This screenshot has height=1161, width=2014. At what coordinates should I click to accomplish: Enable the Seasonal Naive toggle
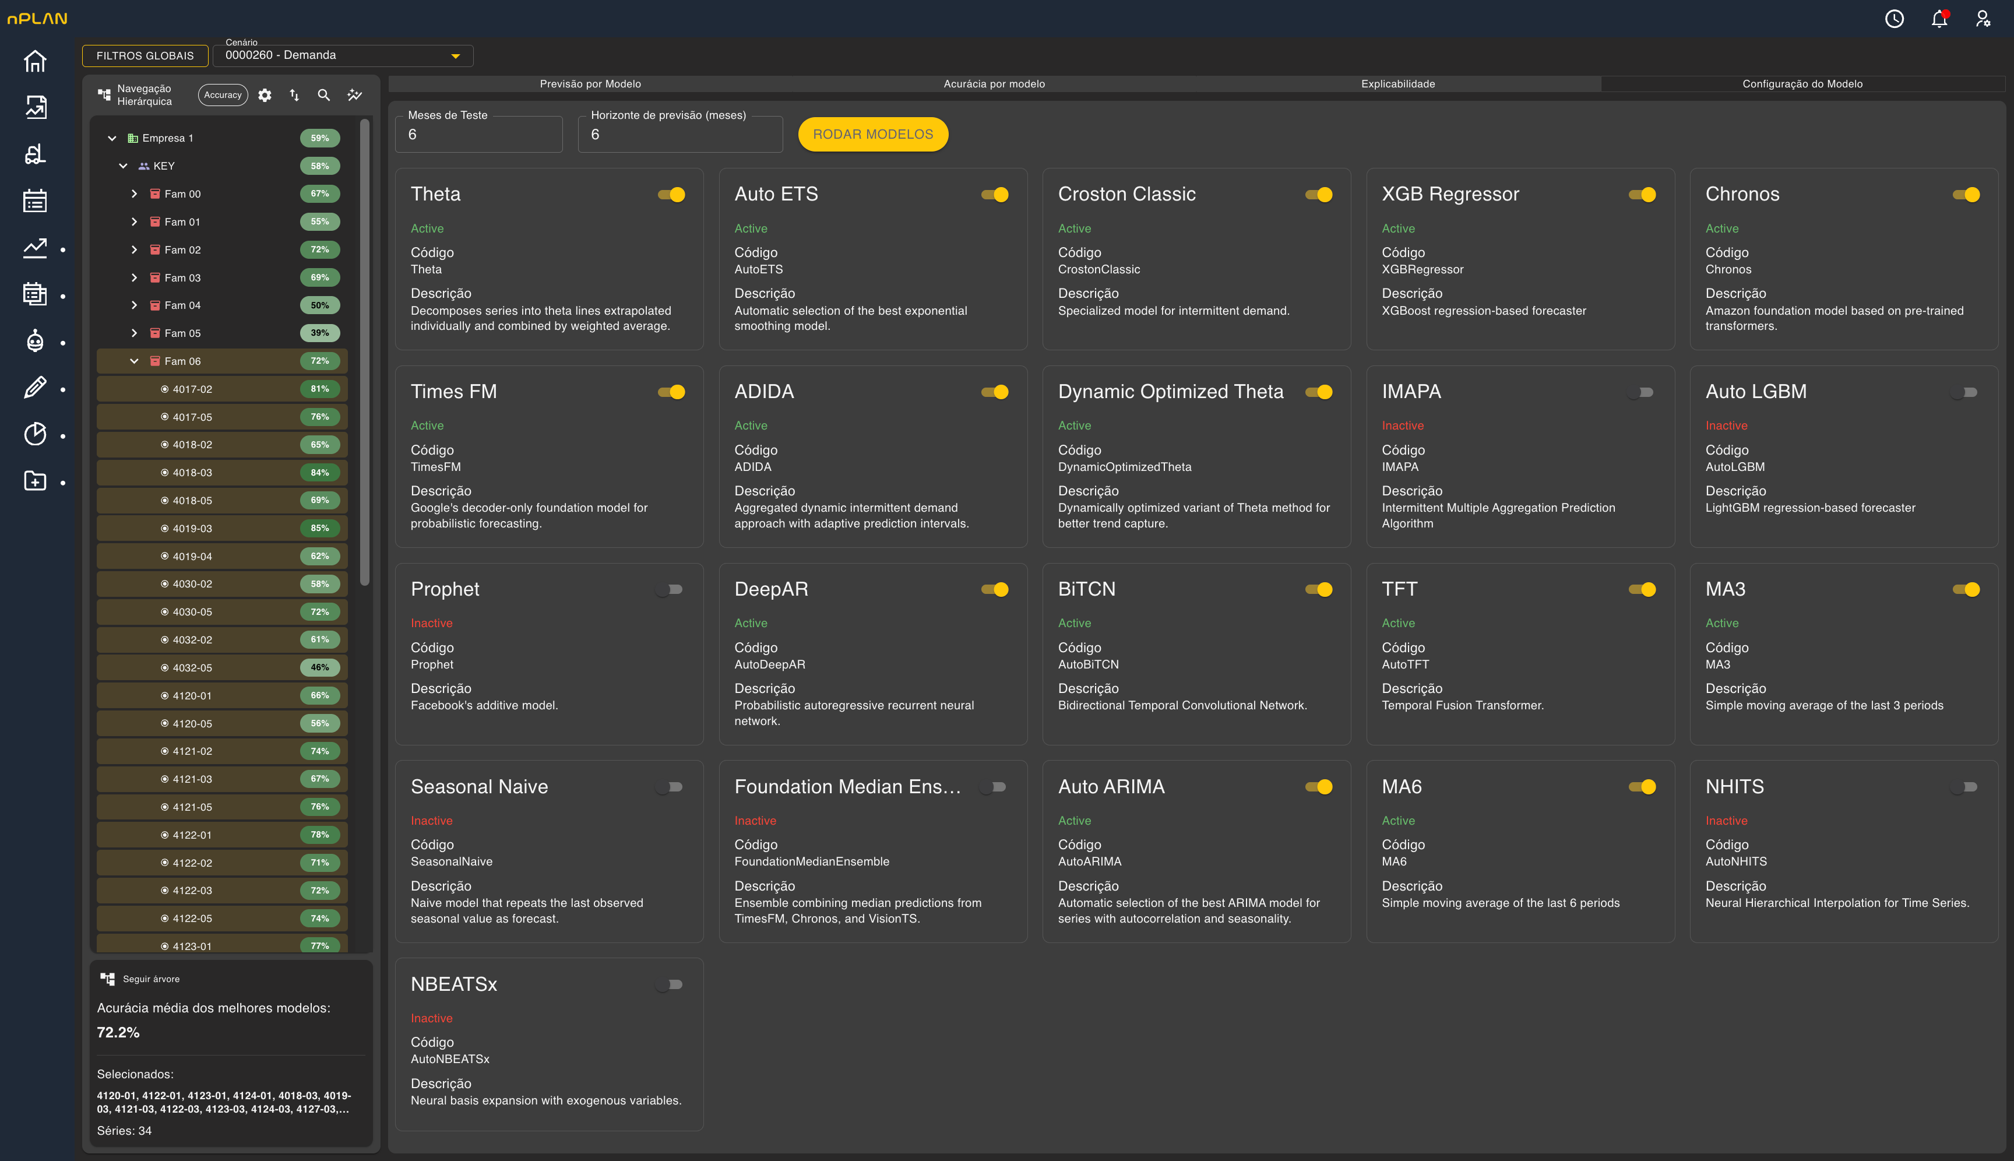coord(670,787)
